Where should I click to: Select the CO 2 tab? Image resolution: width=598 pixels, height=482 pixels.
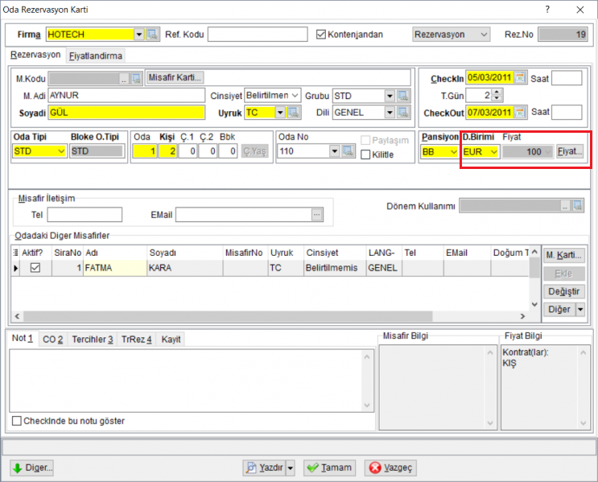[x=52, y=340]
